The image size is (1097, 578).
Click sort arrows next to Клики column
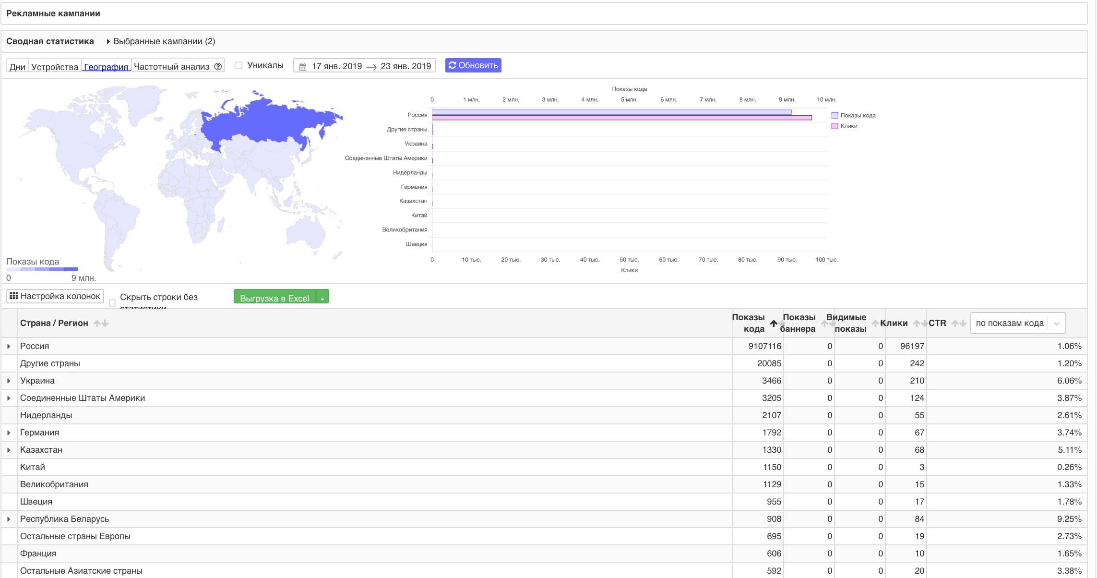[919, 323]
